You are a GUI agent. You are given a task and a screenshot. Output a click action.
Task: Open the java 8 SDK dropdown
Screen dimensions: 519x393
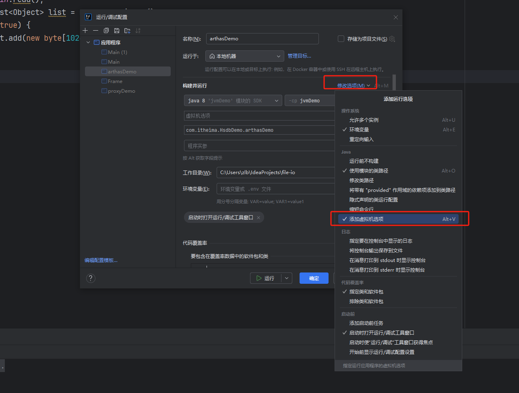(x=233, y=101)
